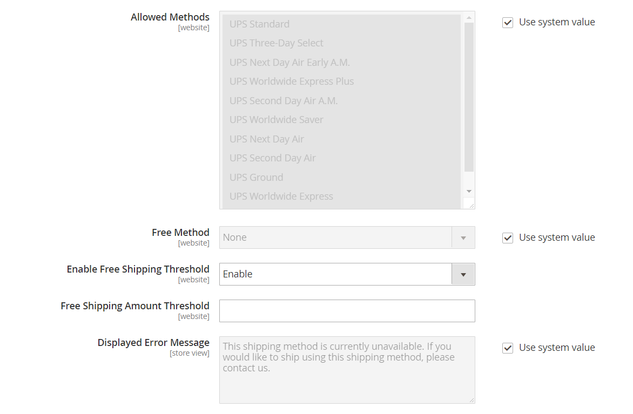Toggle Displayed Error Message system value checkbox
The image size is (633, 414).
coord(508,348)
